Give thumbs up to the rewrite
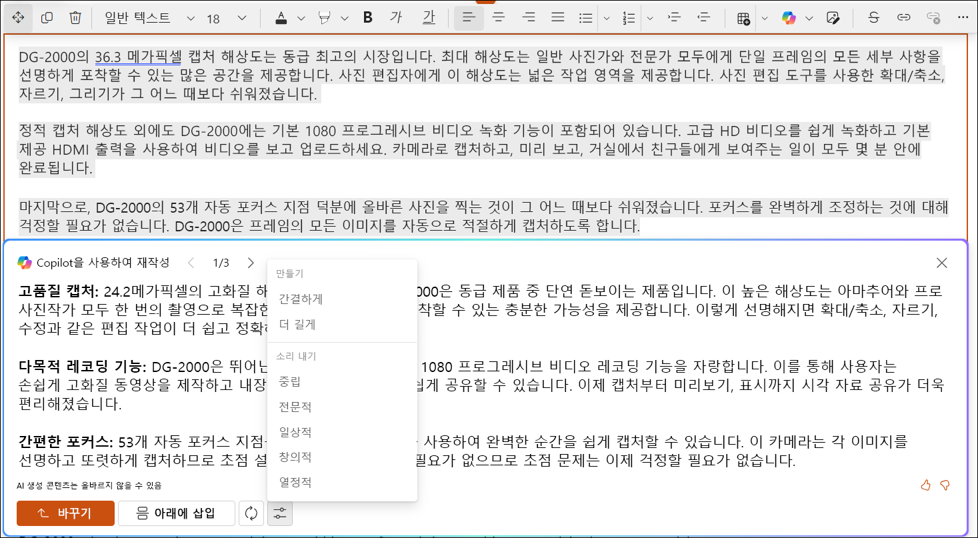The height and width of the screenshot is (538, 978). 925,485
